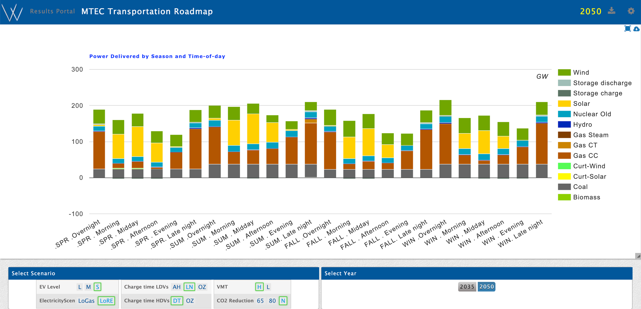Viewport: 641px width, 309px height.
Task: Open settings gear icon
Action: (x=631, y=11)
